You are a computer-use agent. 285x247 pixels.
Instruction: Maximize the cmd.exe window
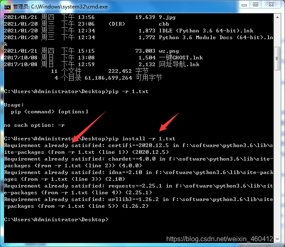(256, 5)
